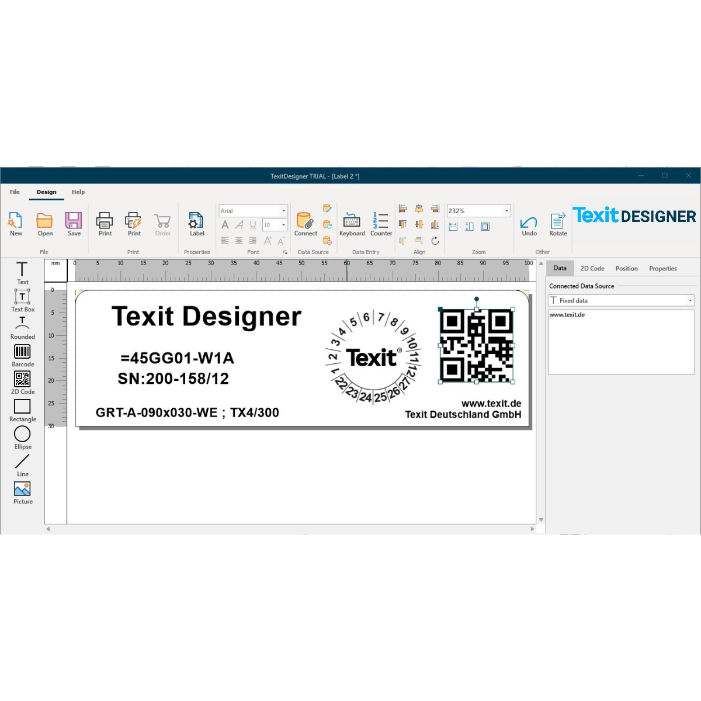Select the Text Box tool
The image size is (701, 701).
(22, 300)
